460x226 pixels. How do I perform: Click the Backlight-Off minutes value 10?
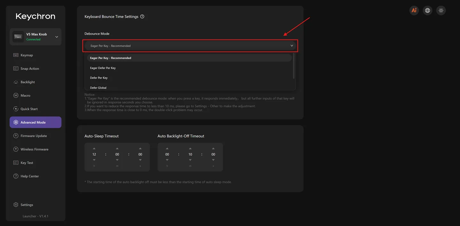(x=190, y=154)
